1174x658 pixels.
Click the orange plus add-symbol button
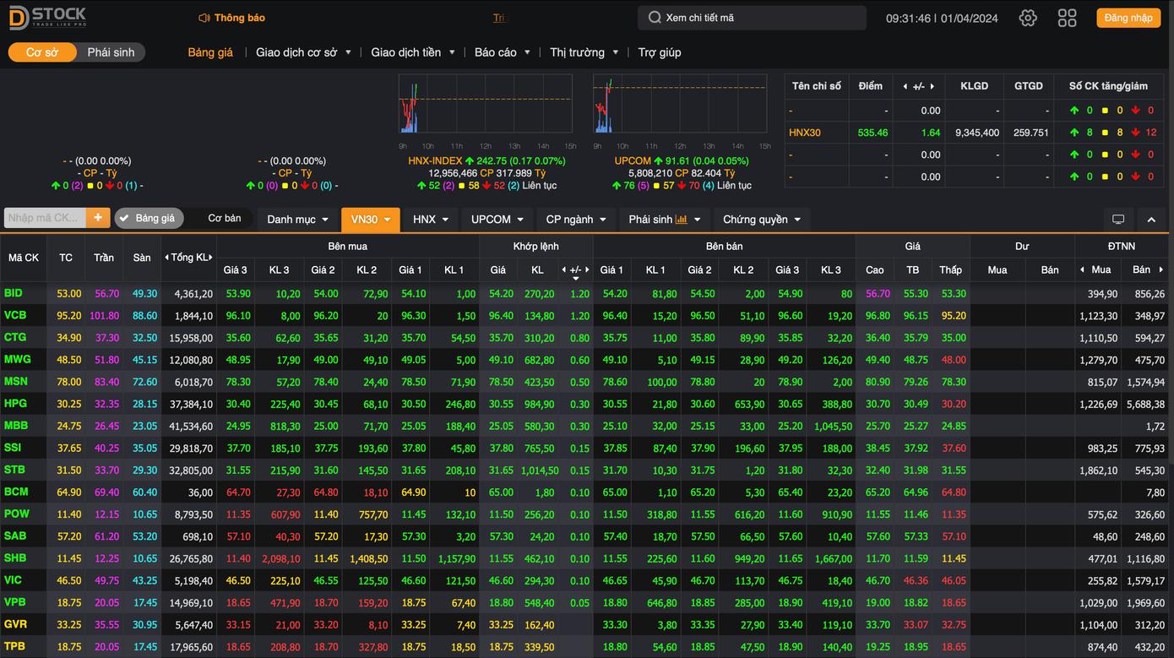click(x=98, y=218)
